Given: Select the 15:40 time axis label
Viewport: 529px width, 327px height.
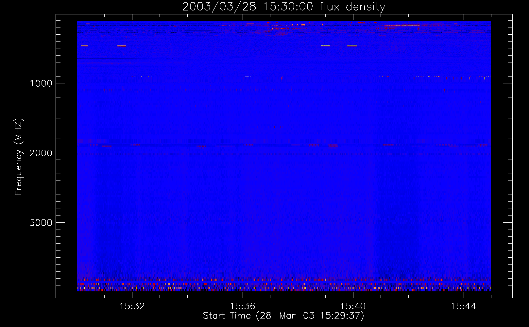Looking at the screenshot, I should 353,306.
